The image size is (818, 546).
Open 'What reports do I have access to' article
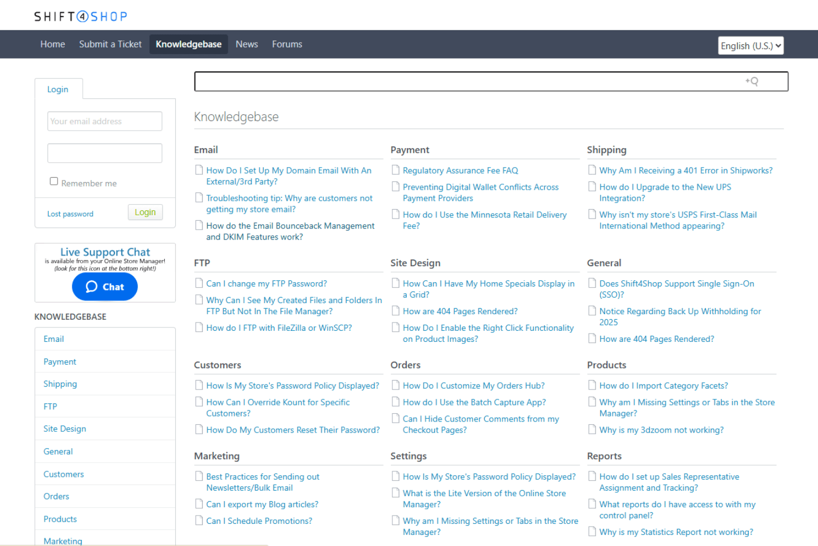[677, 510]
